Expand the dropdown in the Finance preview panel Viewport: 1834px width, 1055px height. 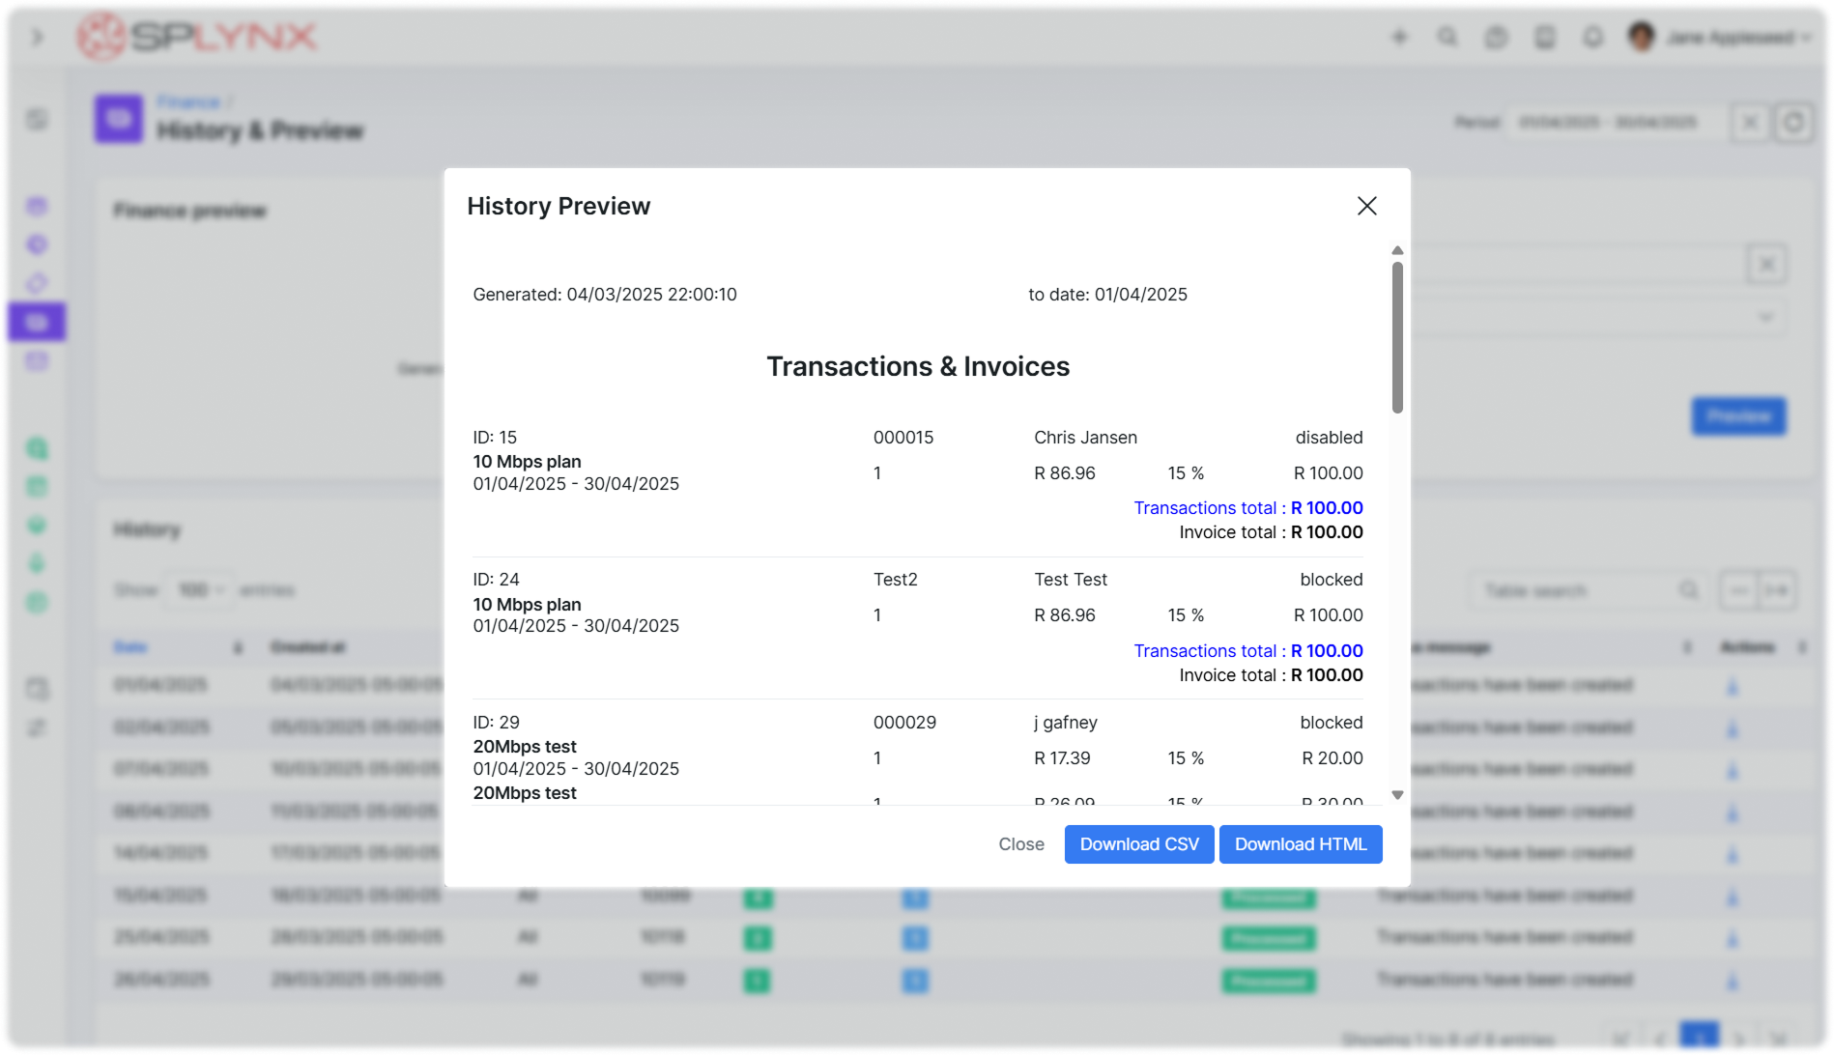[x=1765, y=316]
